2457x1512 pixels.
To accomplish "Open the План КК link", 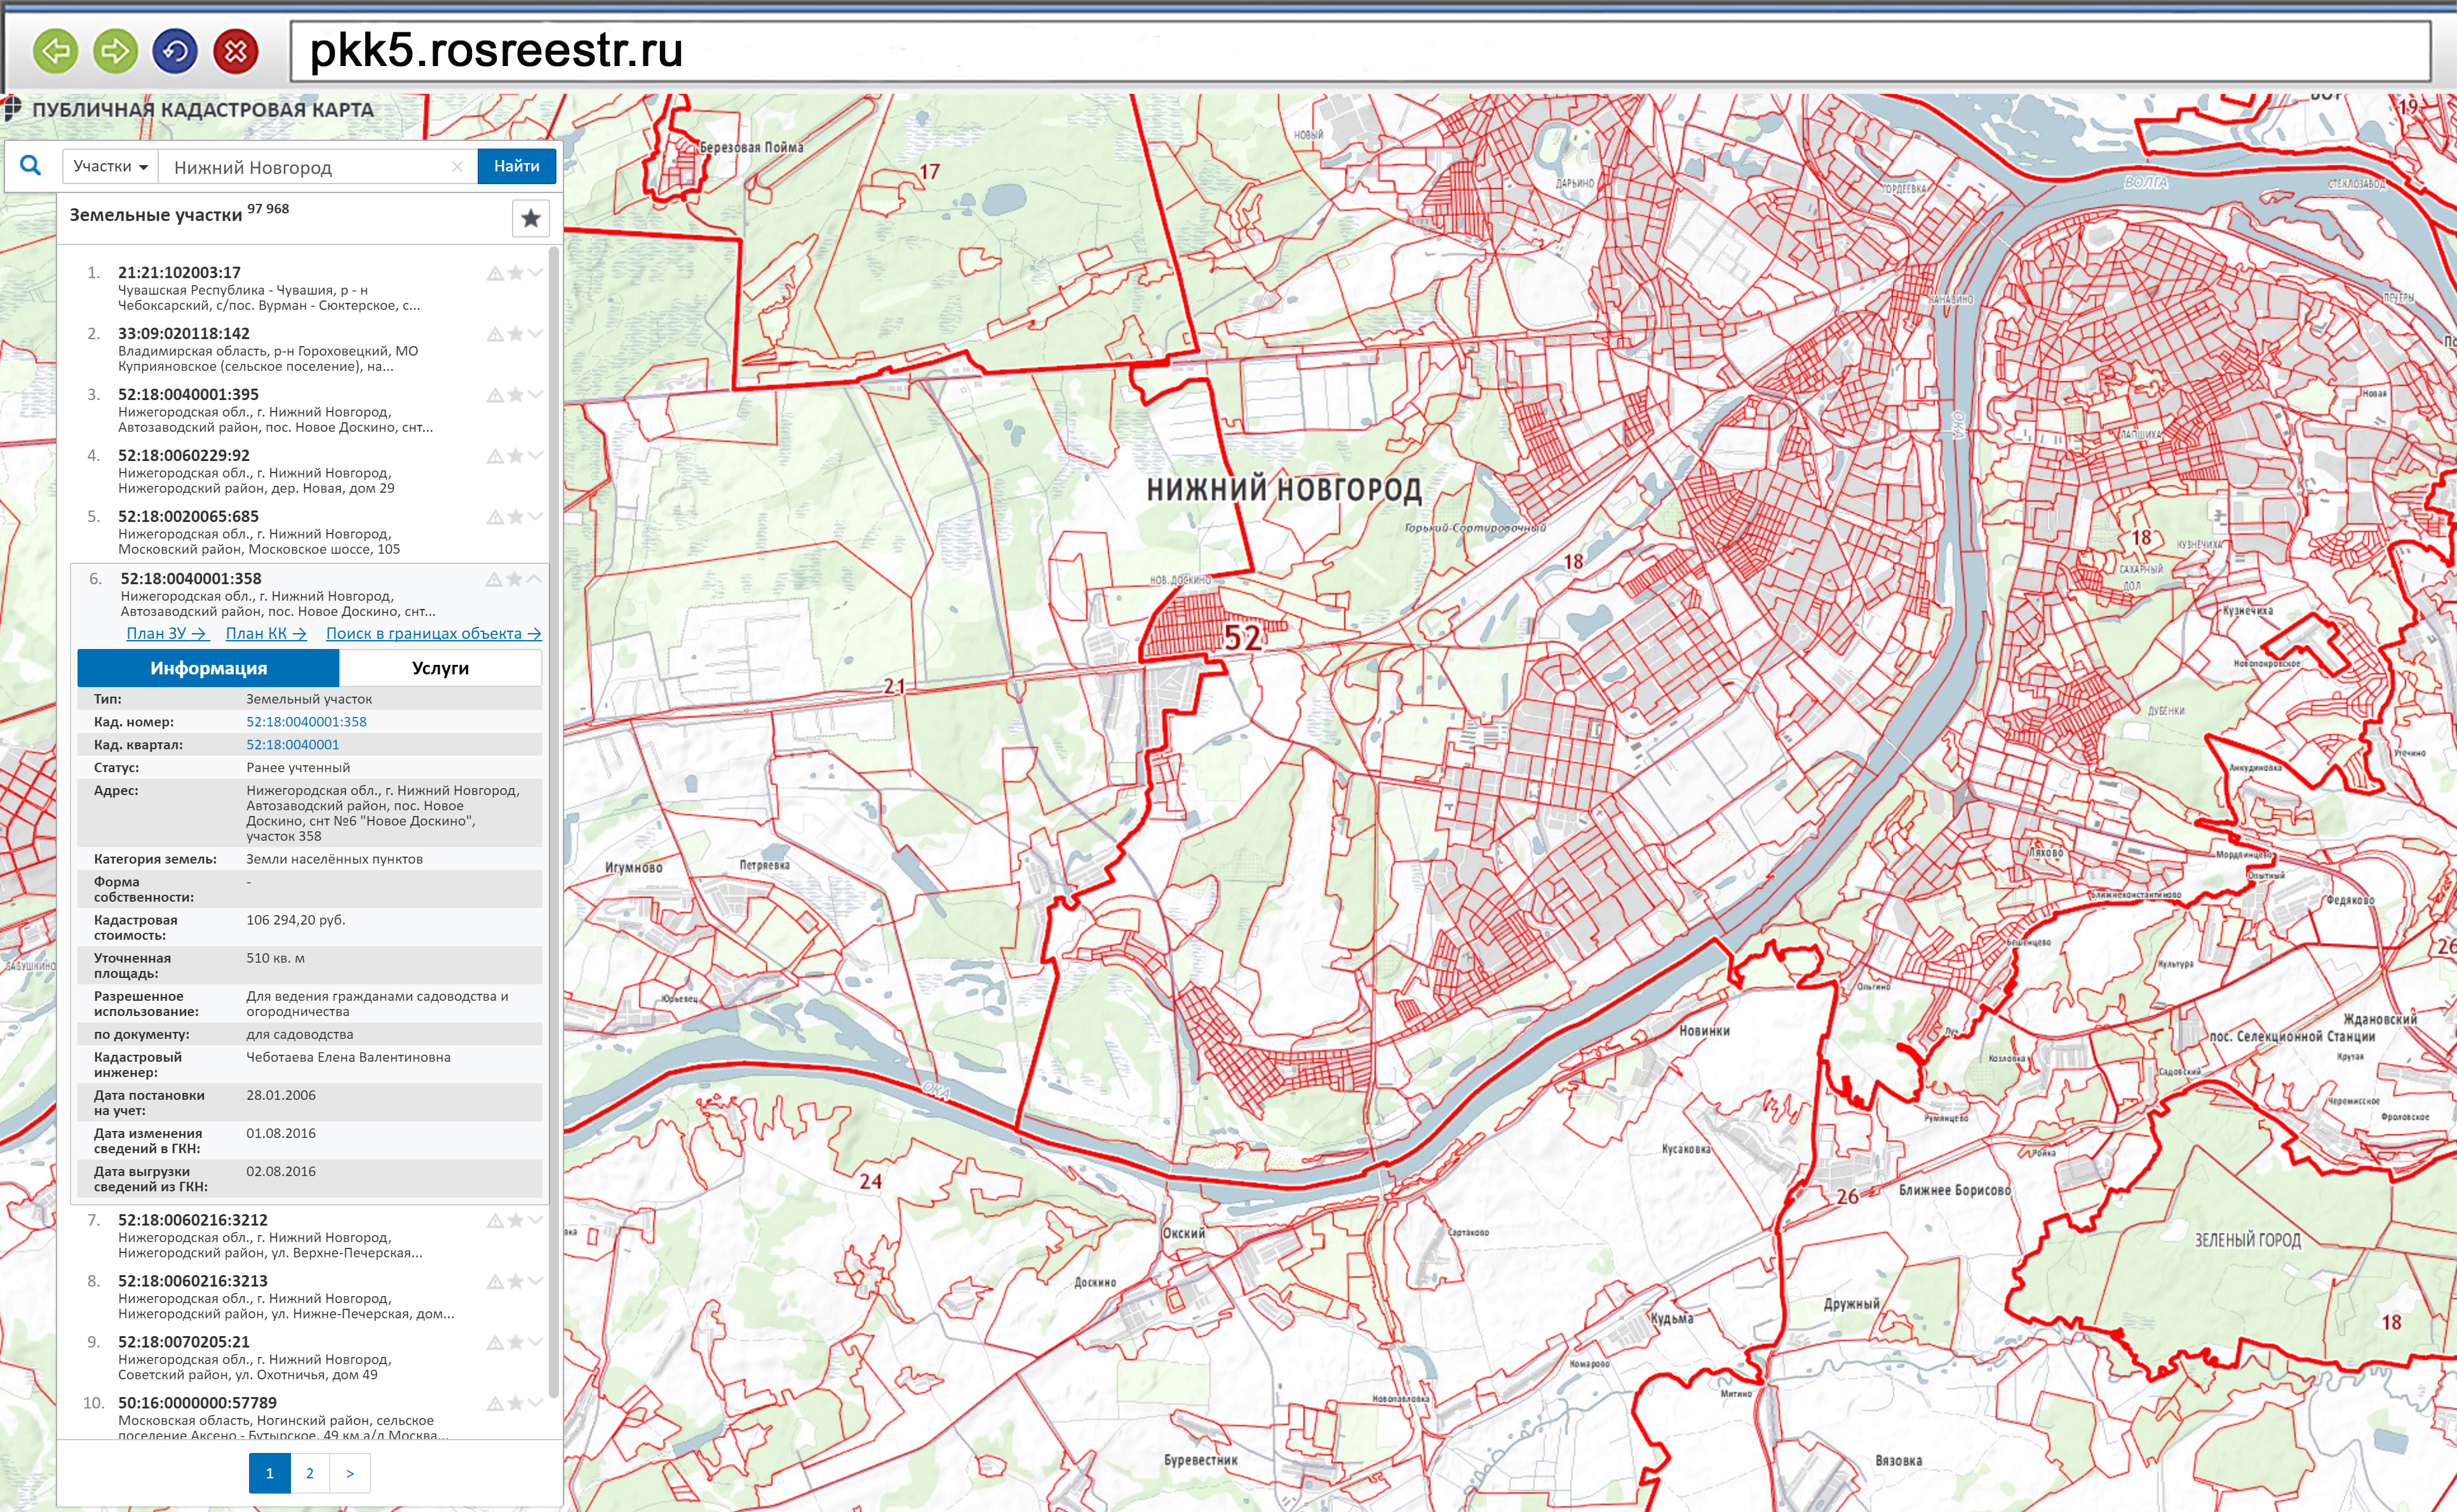I will 266,633.
